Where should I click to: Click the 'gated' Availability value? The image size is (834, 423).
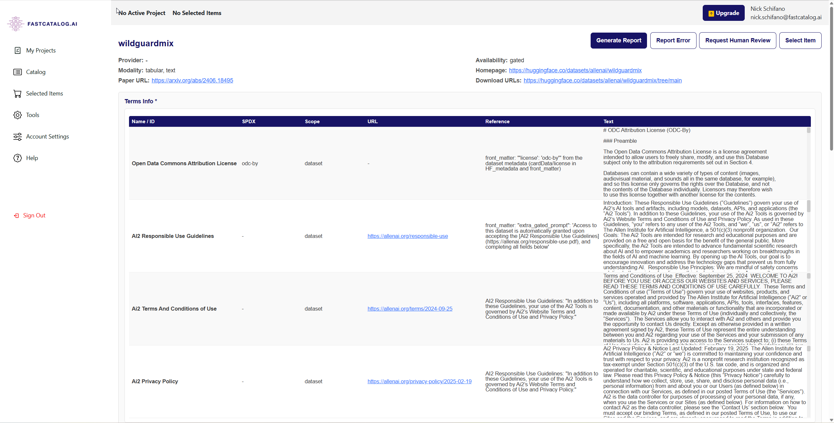[x=517, y=60]
